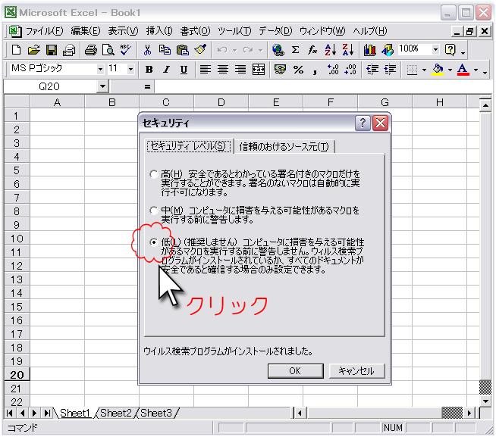The width and height of the screenshot is (496, 437).
Task: Apply Currency style icon
Action: pos(280,70)
